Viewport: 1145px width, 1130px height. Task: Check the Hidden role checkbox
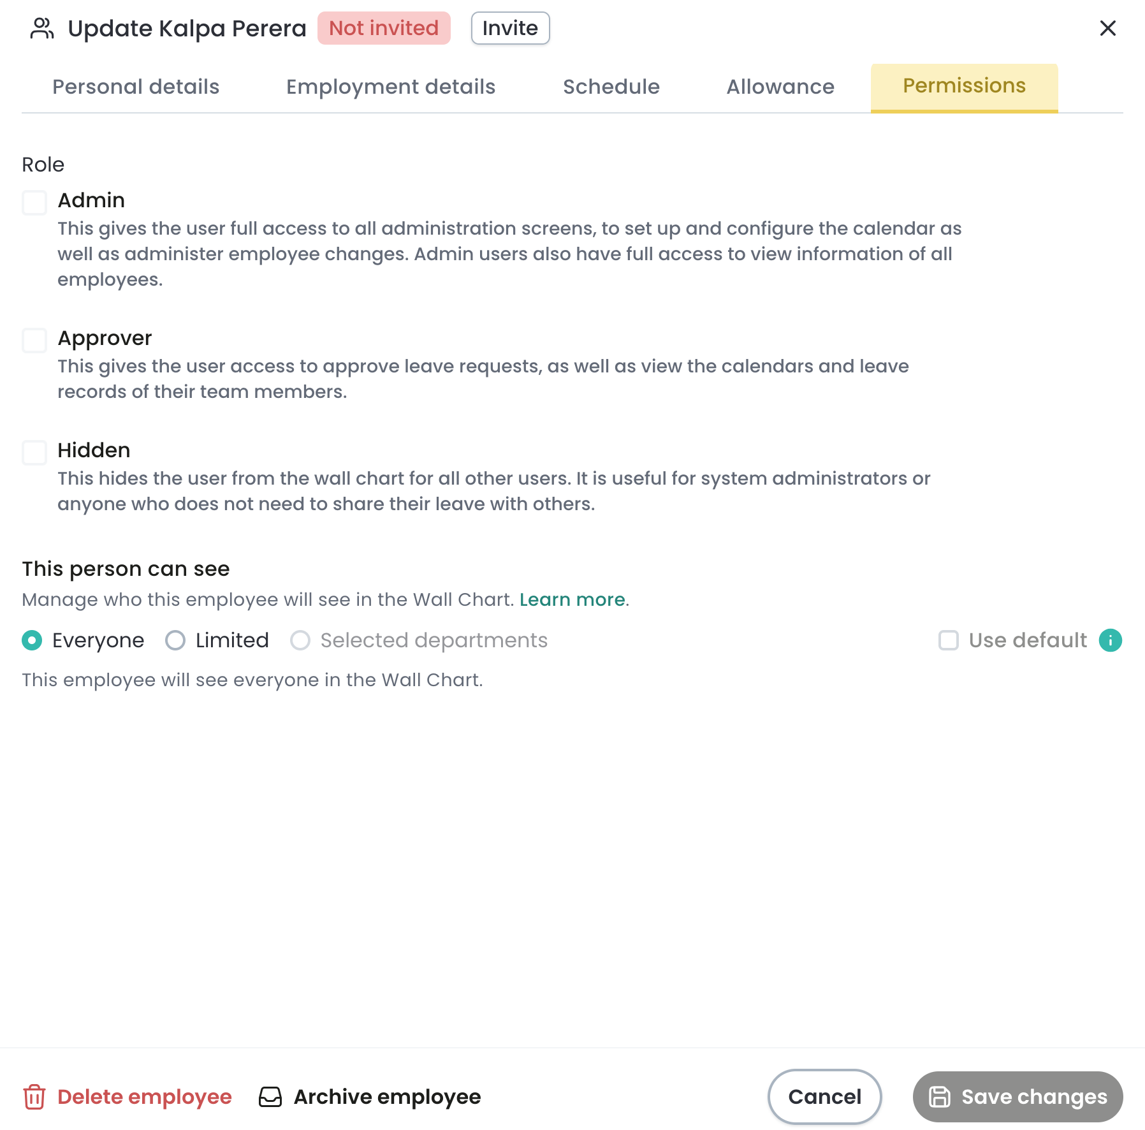(x=34, y=453)
